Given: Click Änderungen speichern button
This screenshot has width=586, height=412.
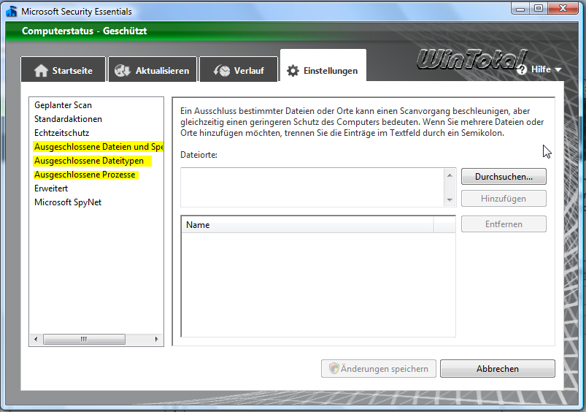Looking at the screenshot, I should pyautogui.click(x=379, y=369).
